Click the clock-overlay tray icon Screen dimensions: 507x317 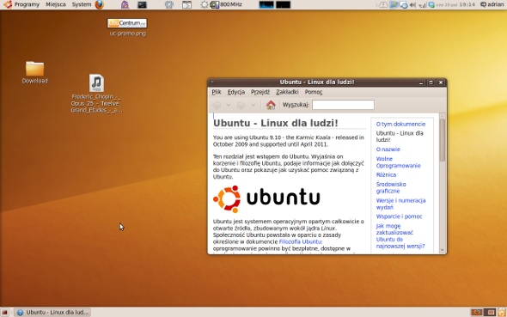click(404, 5)
